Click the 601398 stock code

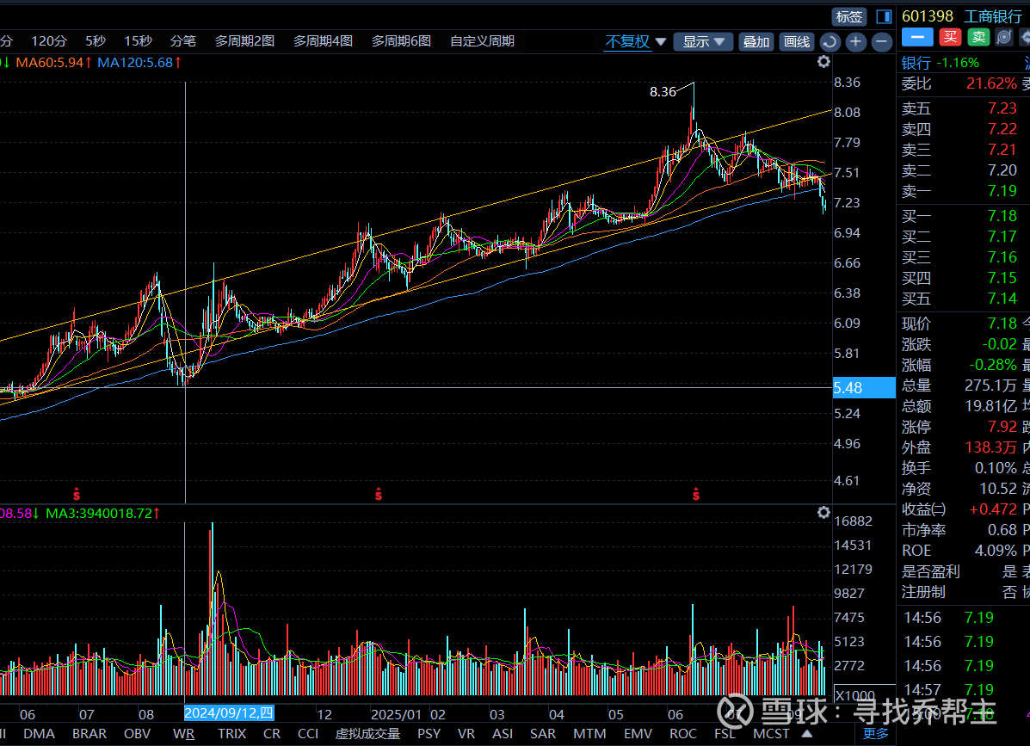tap(928, 16)
